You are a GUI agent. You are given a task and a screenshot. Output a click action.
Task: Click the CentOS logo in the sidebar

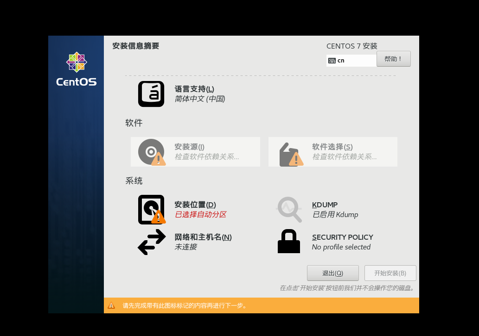[x=77, y=69]
